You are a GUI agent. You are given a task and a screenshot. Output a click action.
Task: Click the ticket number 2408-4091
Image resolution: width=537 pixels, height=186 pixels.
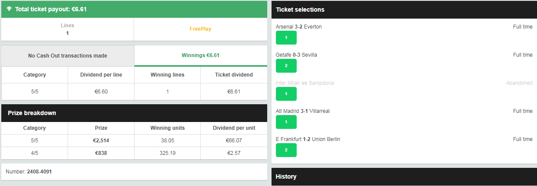point(39,172)
